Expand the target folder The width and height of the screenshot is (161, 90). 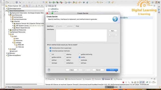(9, 49)
